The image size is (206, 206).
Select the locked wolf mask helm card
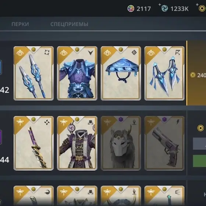click(121, 143)
